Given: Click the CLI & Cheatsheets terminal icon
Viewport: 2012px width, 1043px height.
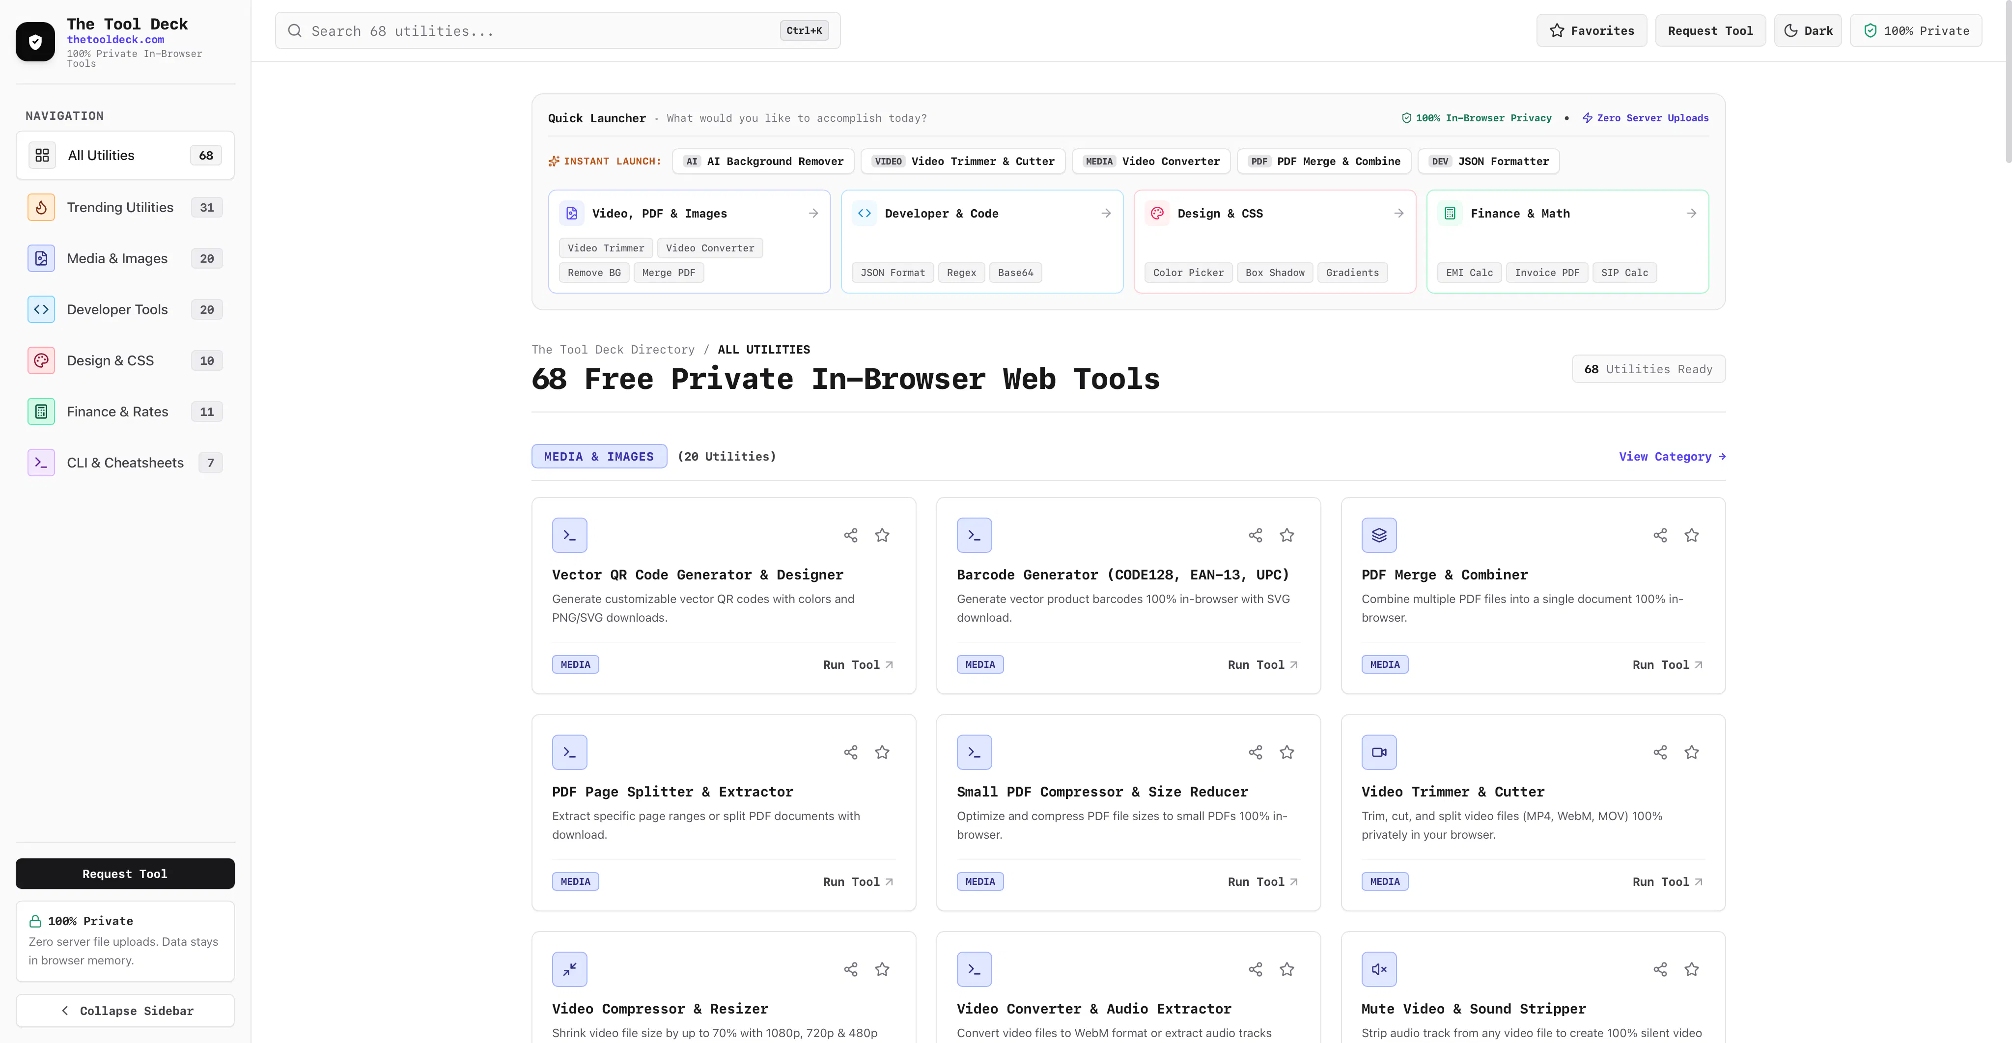Looking at the screenshot, I should coord(41,462).
